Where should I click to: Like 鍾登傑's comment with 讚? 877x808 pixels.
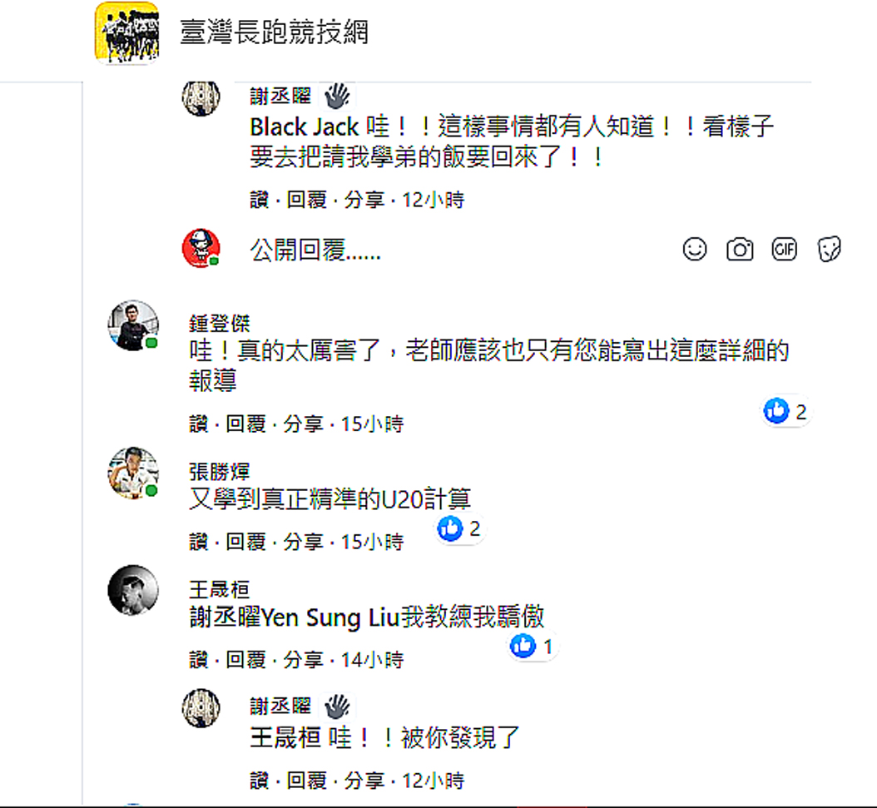click(198, 424)
